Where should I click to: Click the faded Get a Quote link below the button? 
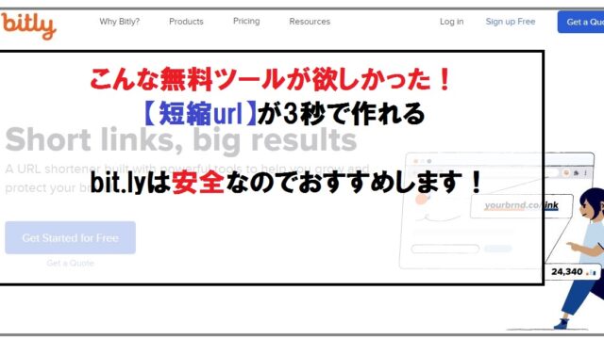pyautogui.click(x=71, y=264)
